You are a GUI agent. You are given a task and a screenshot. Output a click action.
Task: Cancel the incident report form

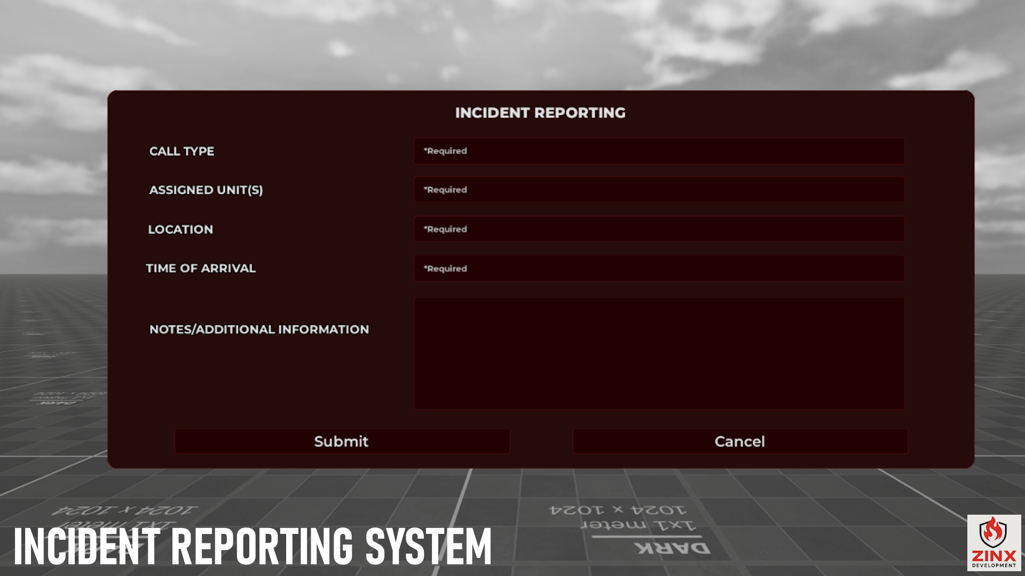740,442
